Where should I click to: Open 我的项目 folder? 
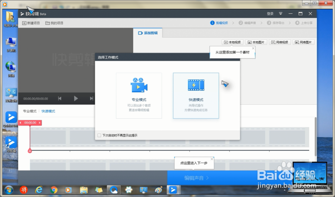point(54,23)
